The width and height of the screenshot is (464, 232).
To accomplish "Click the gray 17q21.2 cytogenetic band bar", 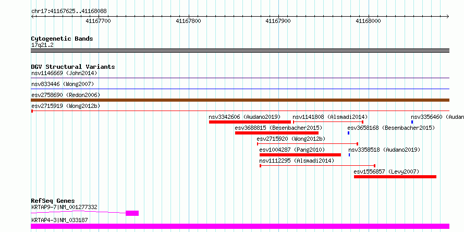I will pos(240,51).
